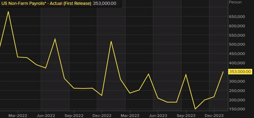
Task: Click the Jun-2022 date axis label
Action: (x=46, y=116)
